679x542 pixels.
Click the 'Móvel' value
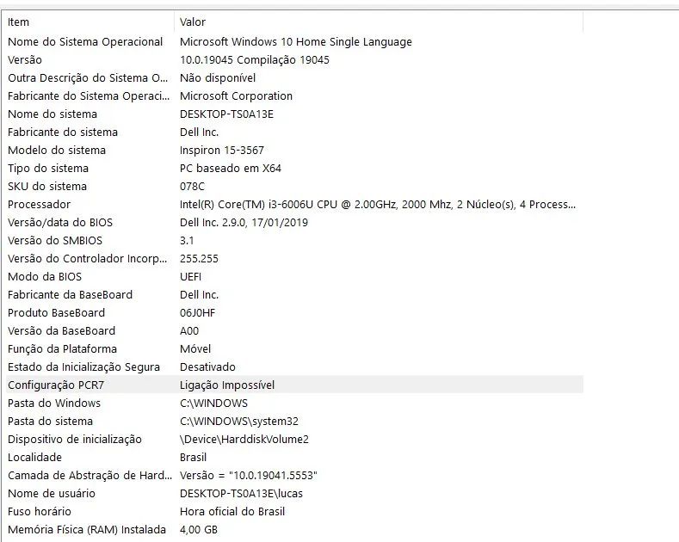pos(195,349)
